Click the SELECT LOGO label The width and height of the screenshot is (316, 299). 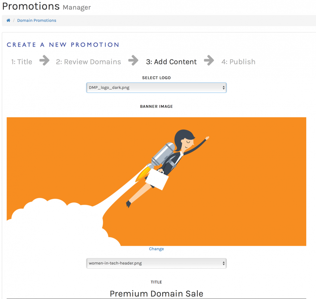click(156, 78)
